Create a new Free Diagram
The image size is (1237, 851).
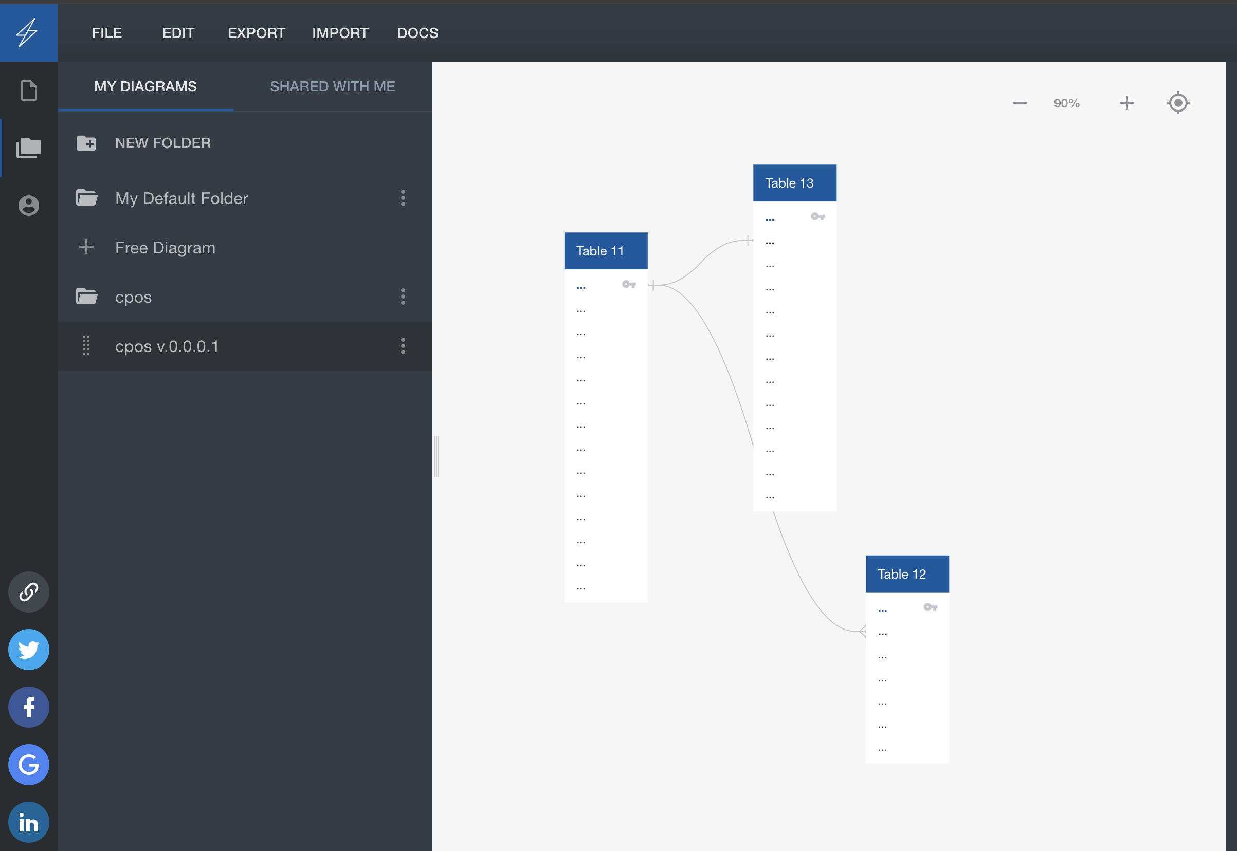(165, 247)
